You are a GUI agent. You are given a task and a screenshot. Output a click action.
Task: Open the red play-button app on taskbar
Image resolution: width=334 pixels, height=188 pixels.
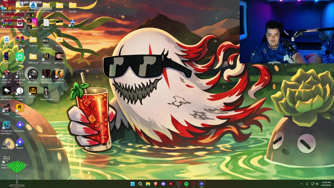pos(171,184)
